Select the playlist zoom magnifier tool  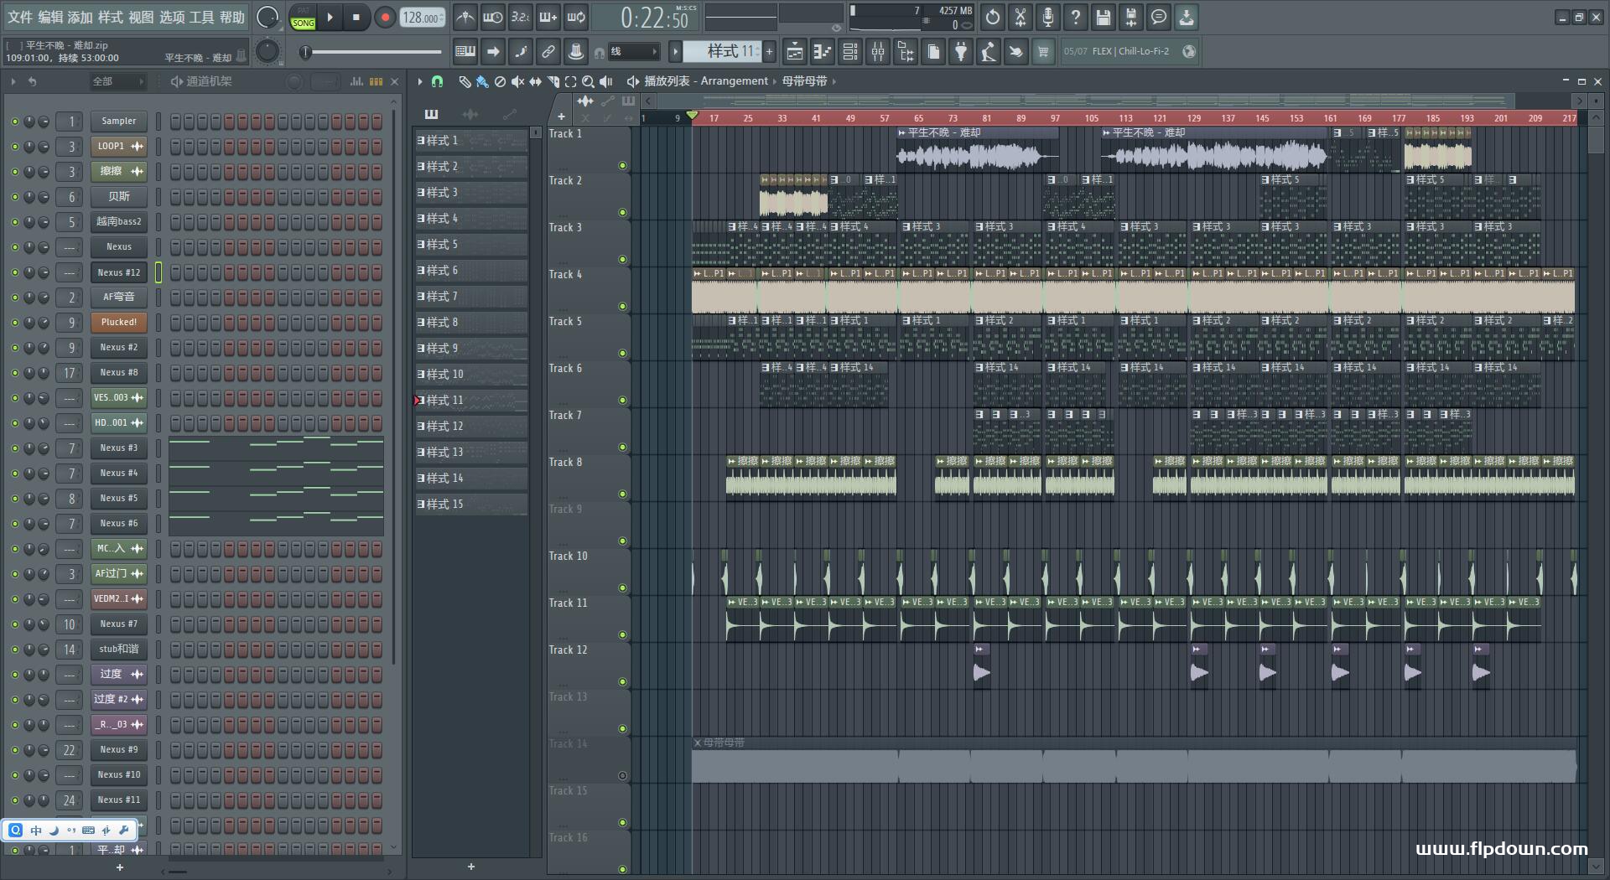coord(588,81)
